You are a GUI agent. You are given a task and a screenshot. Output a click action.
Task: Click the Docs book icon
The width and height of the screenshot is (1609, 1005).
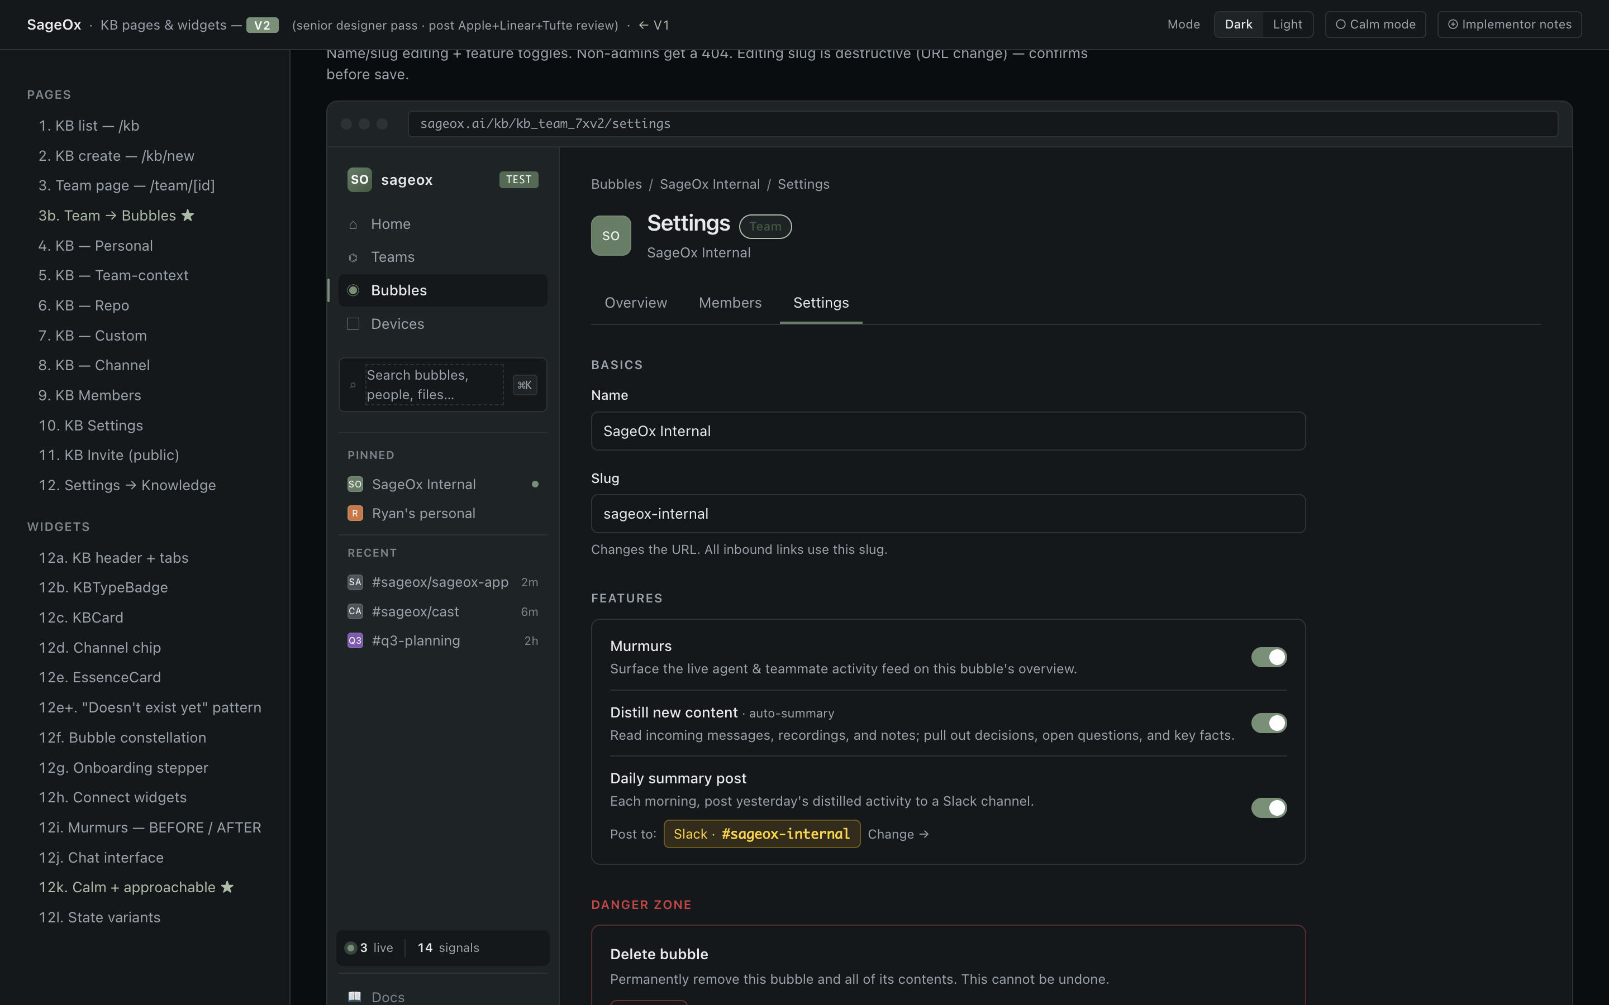point(354,997)
